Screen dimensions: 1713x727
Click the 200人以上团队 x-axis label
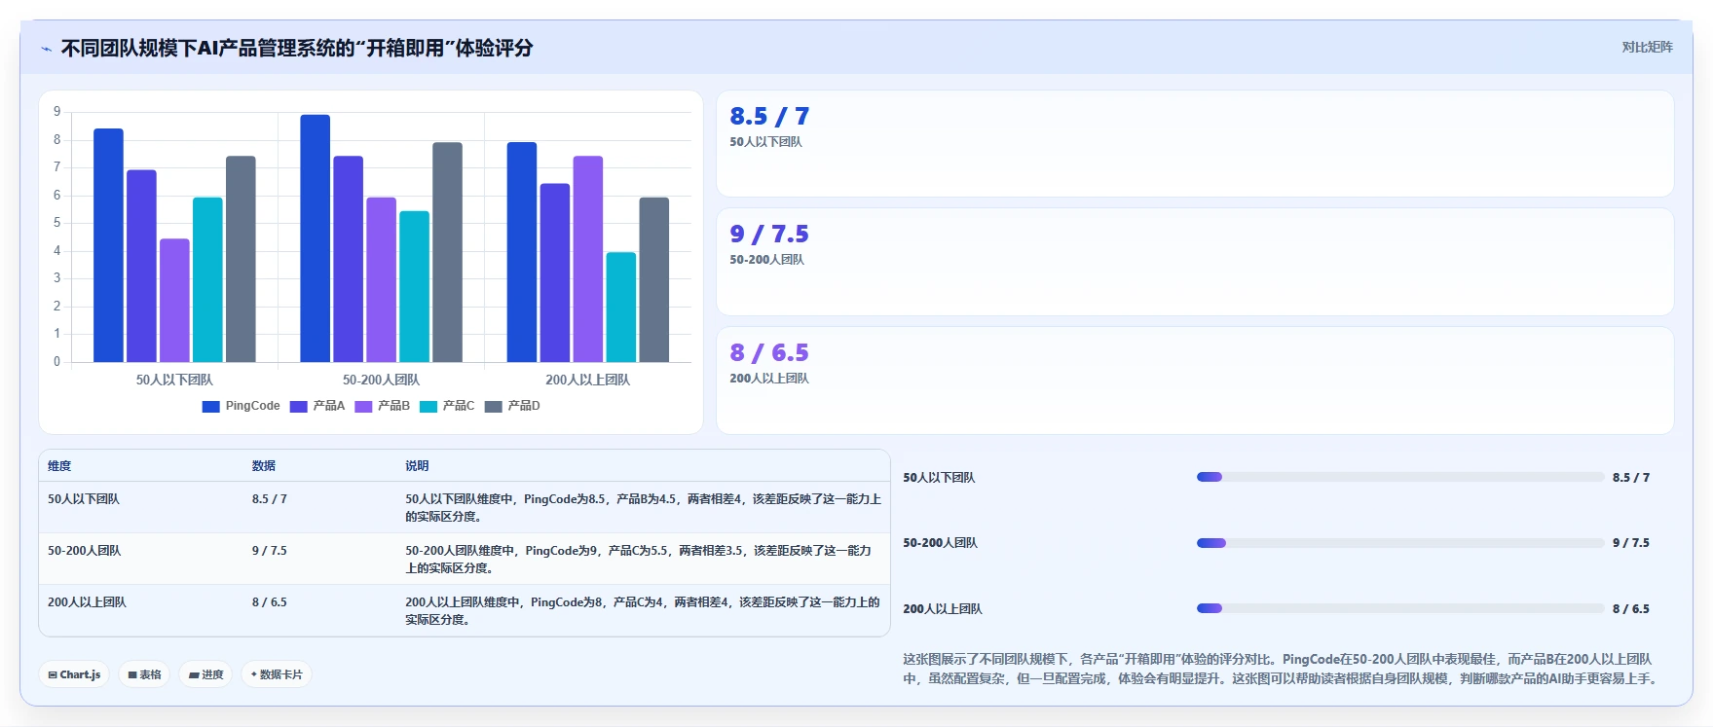pyautogui.click(x=587, y=380)
